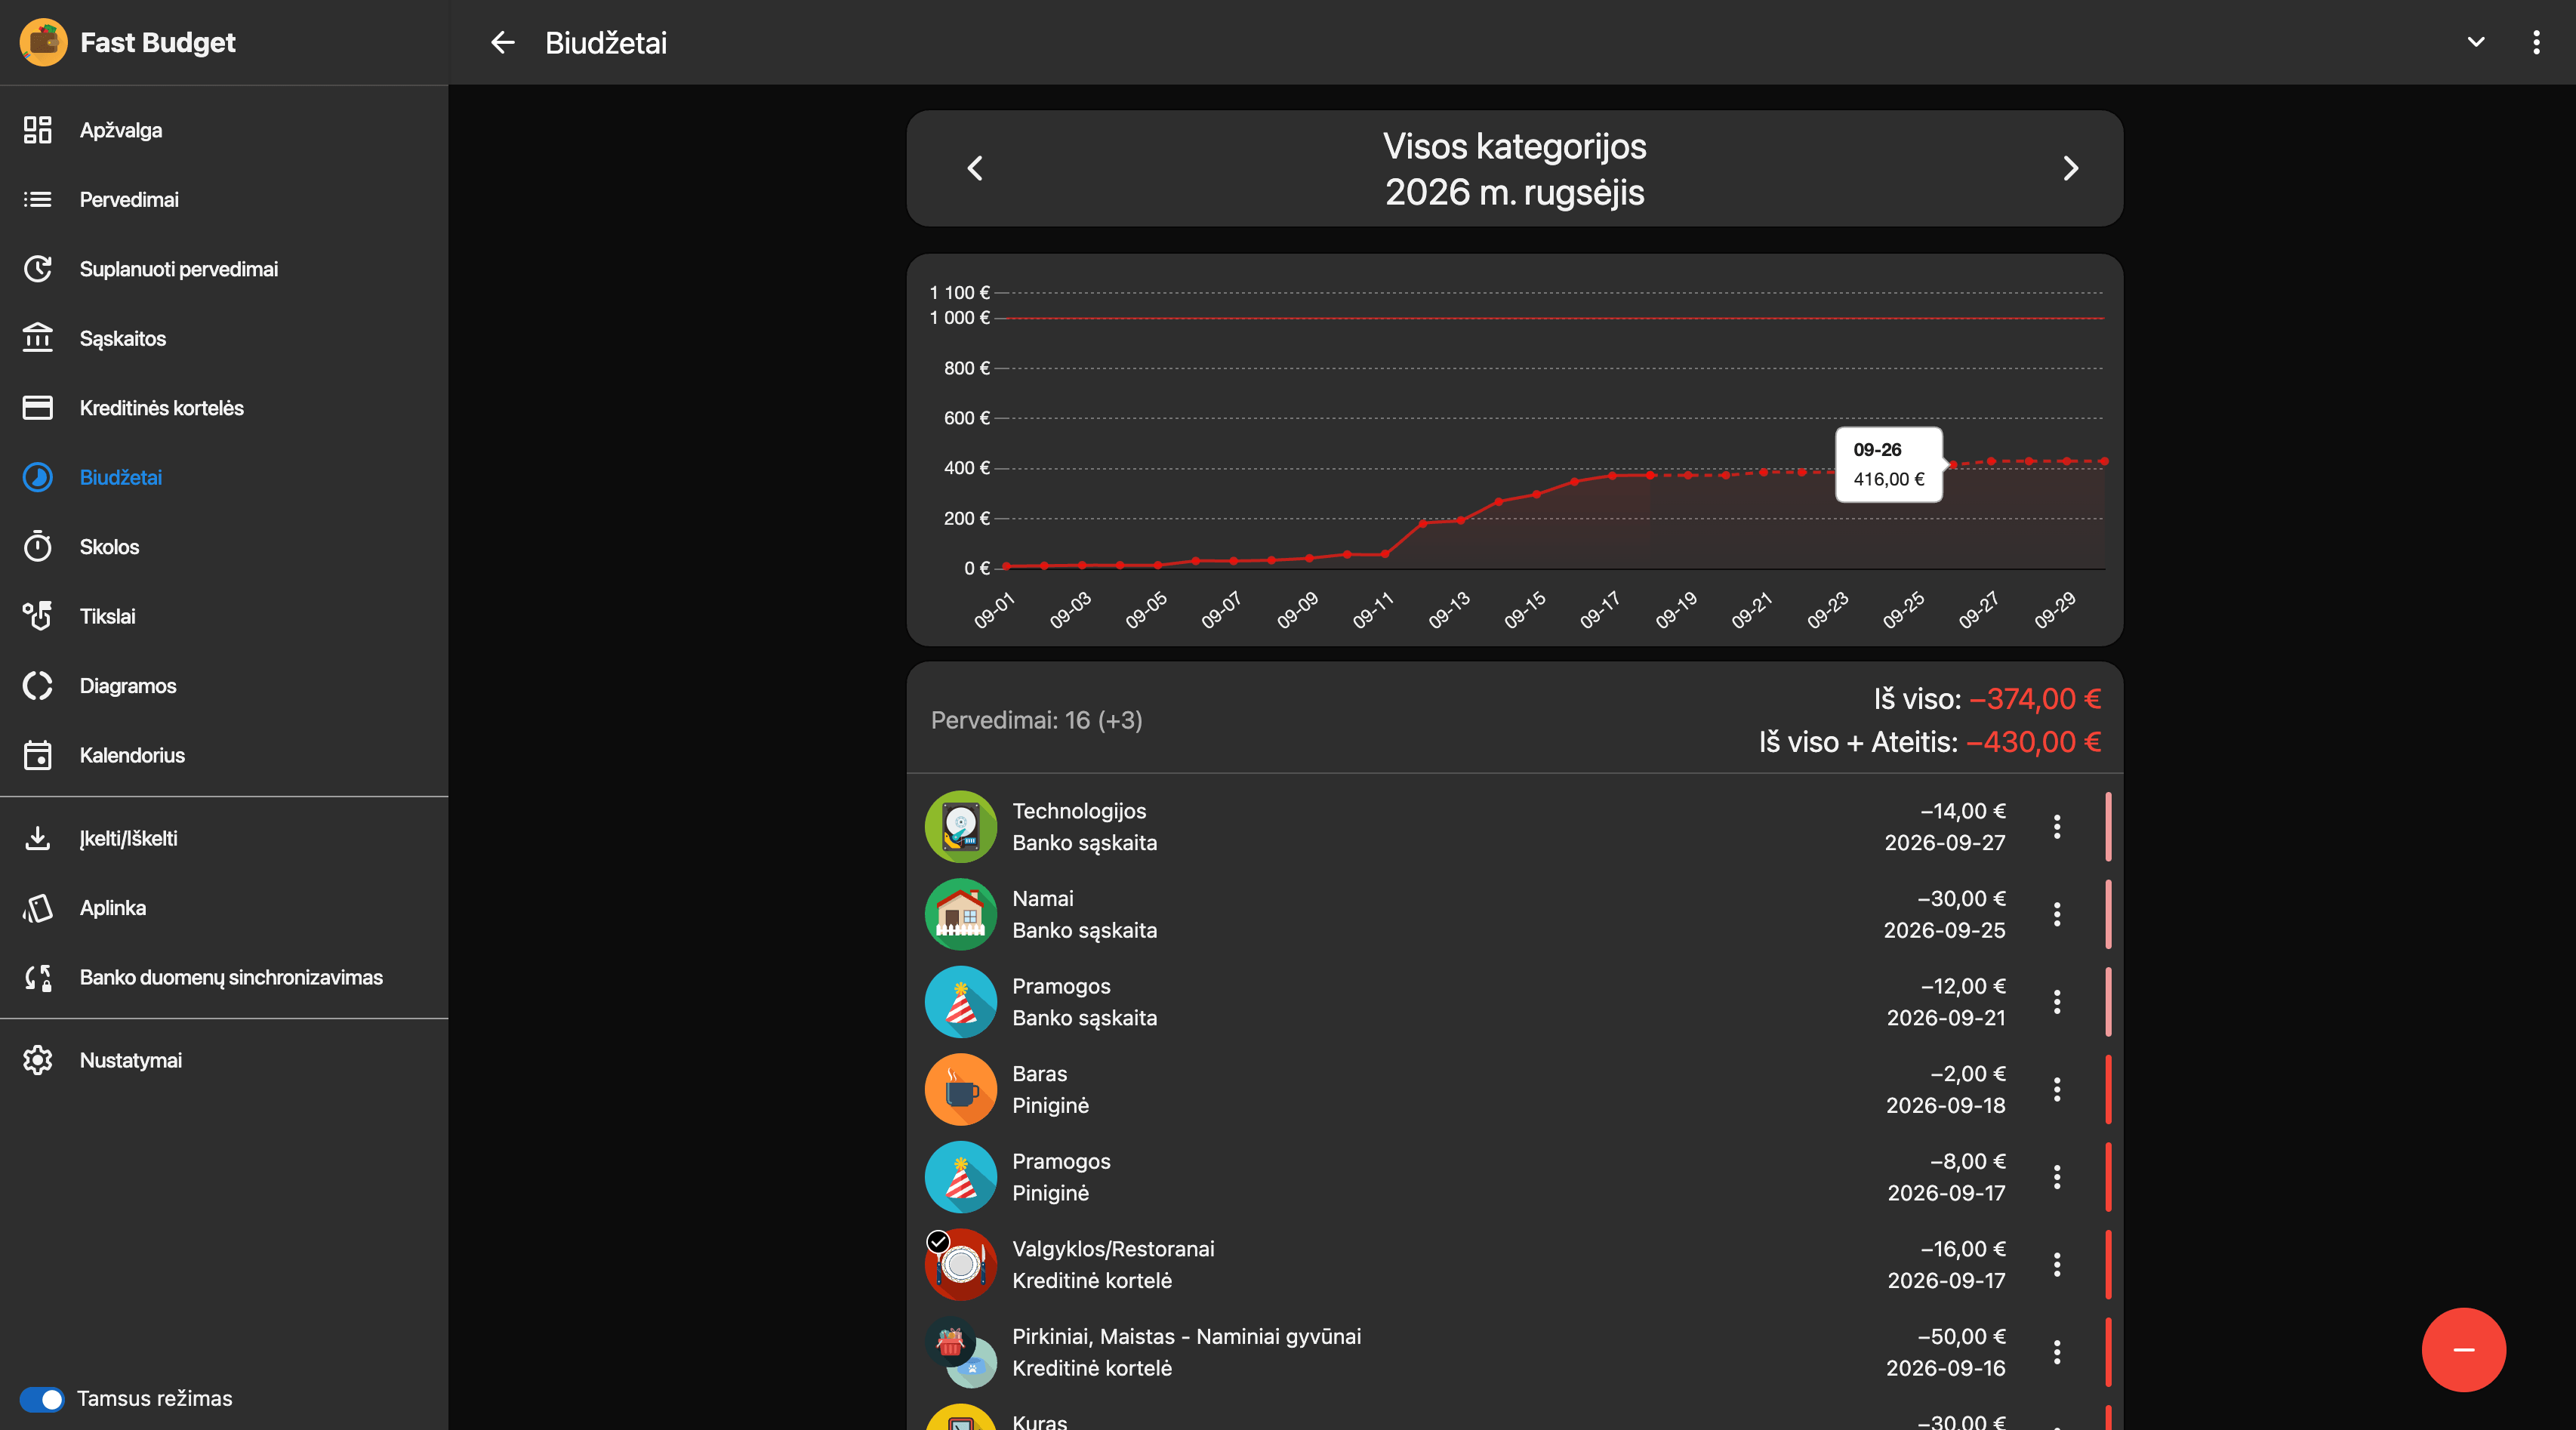2576x1430 pixels.
Task: Click the Visos kategorijos period title
Action: (1514, 169)
